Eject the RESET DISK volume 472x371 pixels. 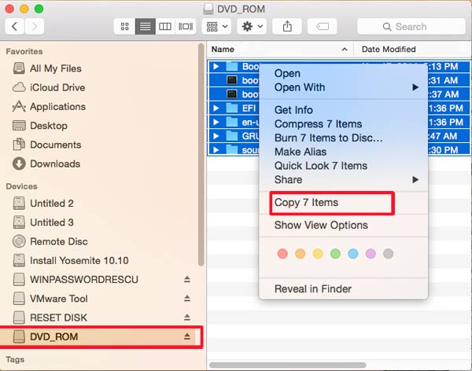pyautogui.click(x=187, y=318)
